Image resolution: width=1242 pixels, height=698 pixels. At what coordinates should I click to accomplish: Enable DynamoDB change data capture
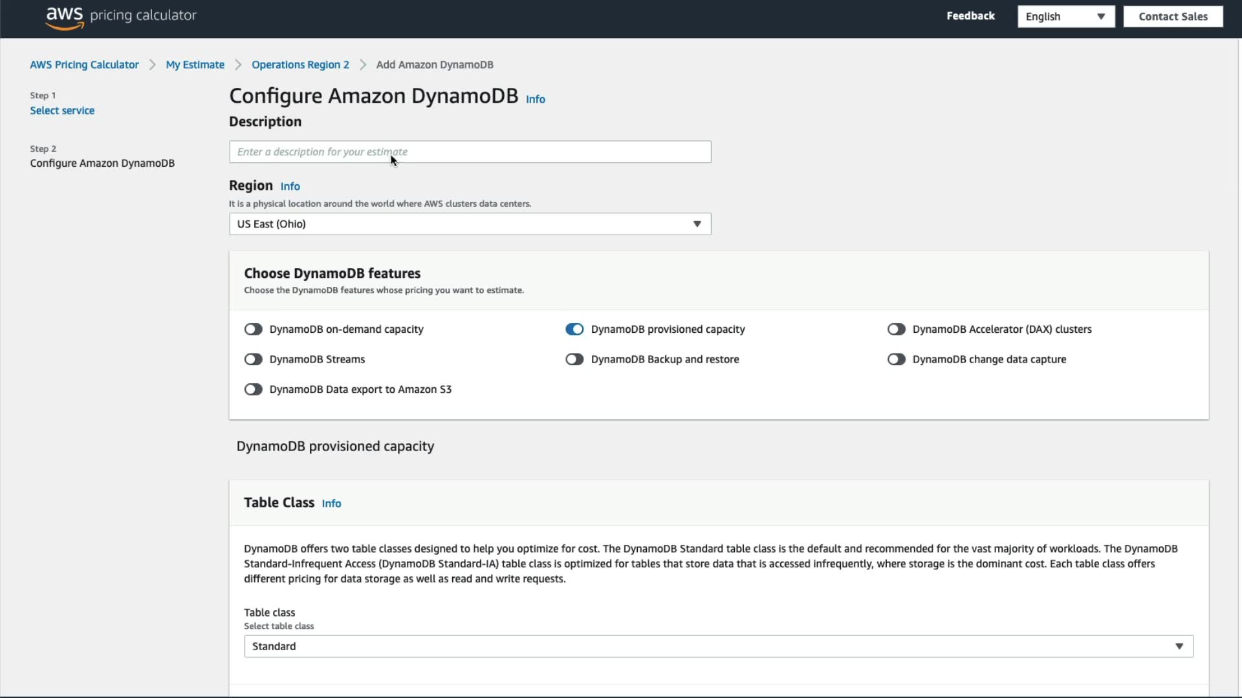(896, 359)
